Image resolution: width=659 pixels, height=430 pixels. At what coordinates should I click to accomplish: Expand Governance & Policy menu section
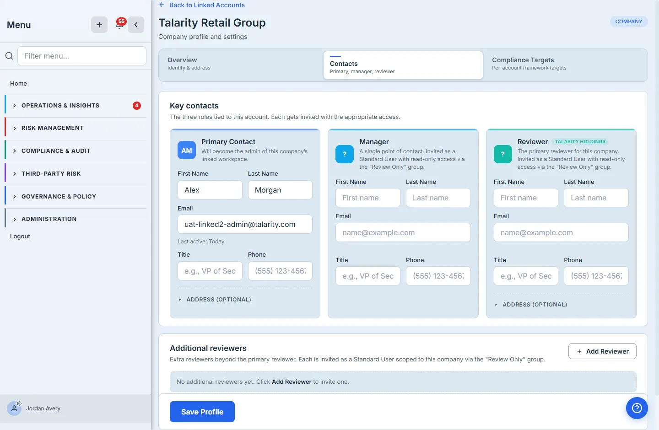[76, 197]
